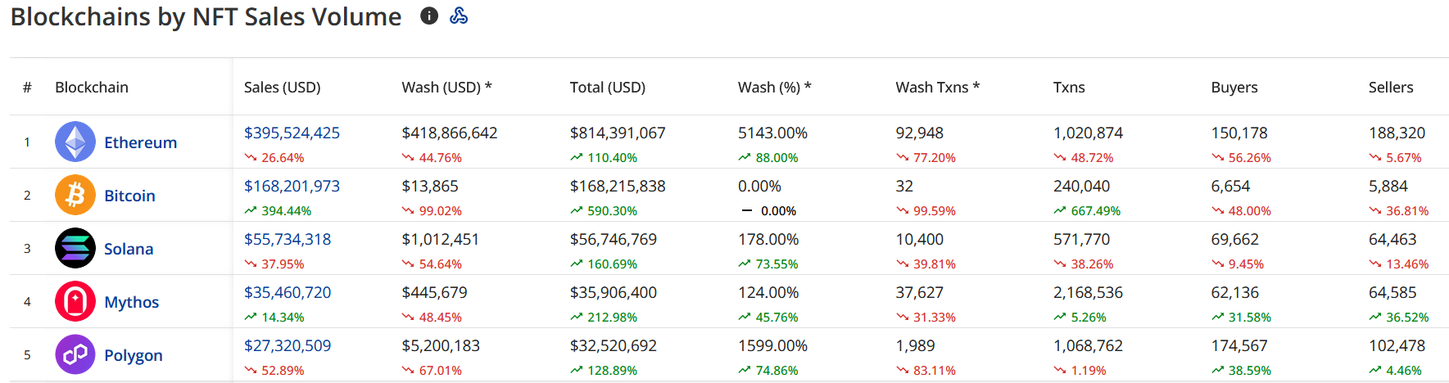The width and height of the screenshot is (1449, 383).
Task: Sort by Wash (USD) column header
Action: pyautogui.click(x=446, y=87)
